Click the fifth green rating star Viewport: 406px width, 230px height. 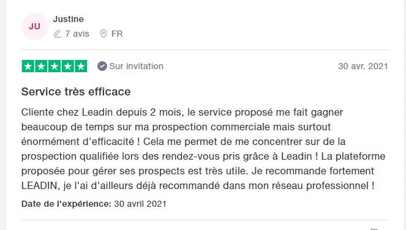coord(81,66)
